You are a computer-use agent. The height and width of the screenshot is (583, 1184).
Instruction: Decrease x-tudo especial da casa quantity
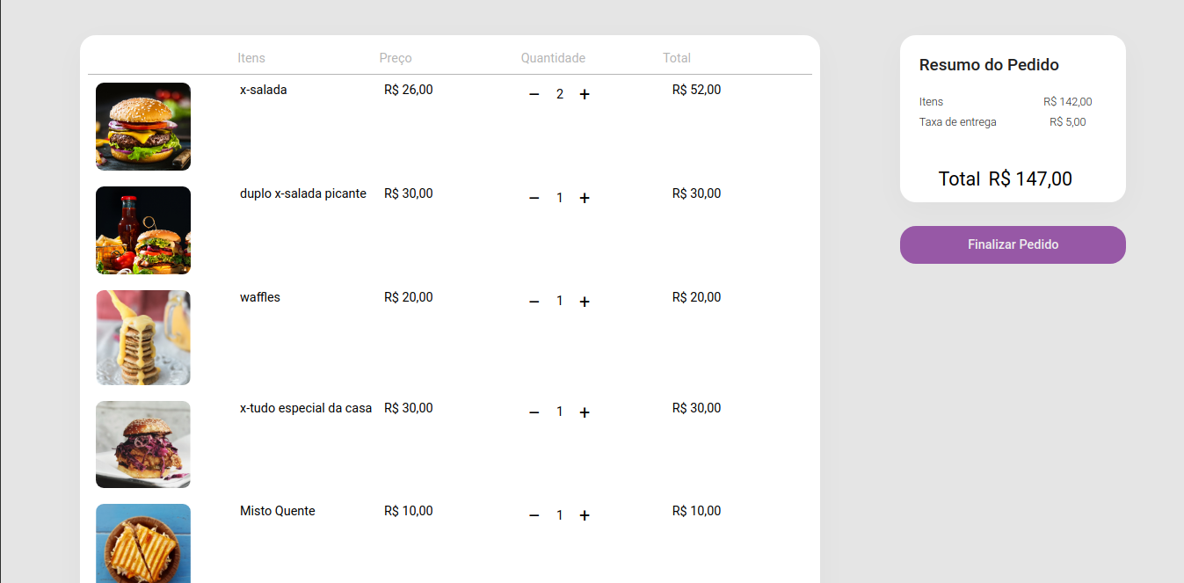534,412
